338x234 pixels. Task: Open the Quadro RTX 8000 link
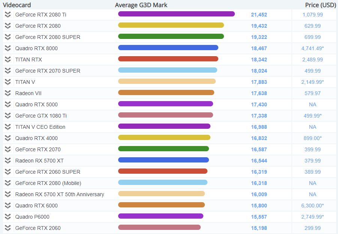(x=36, y=48)
